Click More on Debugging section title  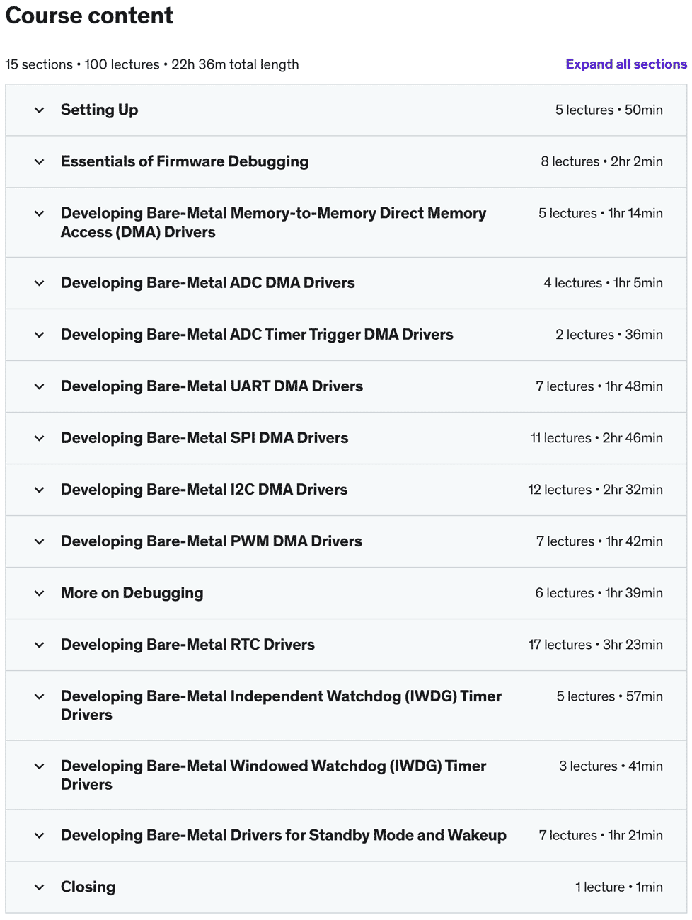[x=132, y=593]
